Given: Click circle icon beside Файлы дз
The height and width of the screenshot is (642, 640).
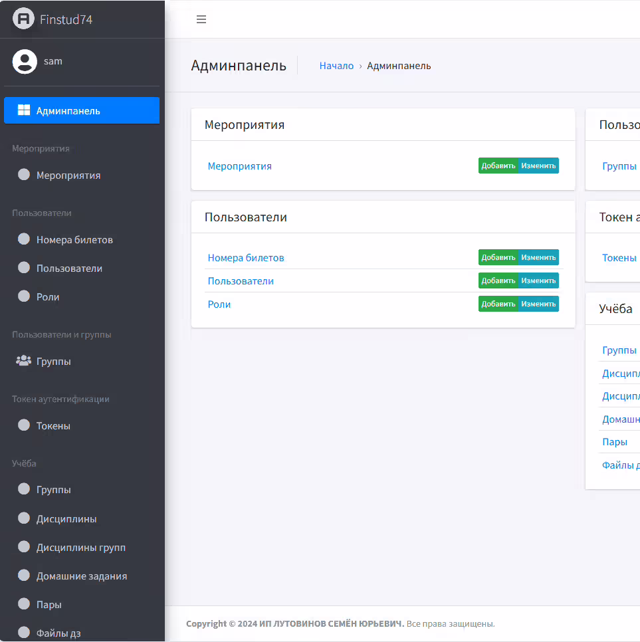Looking at the screenshot, I should [x=24, y=633].
